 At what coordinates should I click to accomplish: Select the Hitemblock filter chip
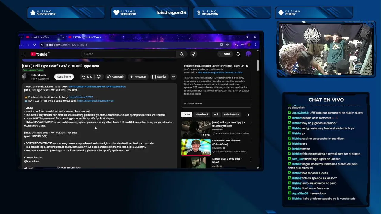pyautogui.click(x=202, y=114)
